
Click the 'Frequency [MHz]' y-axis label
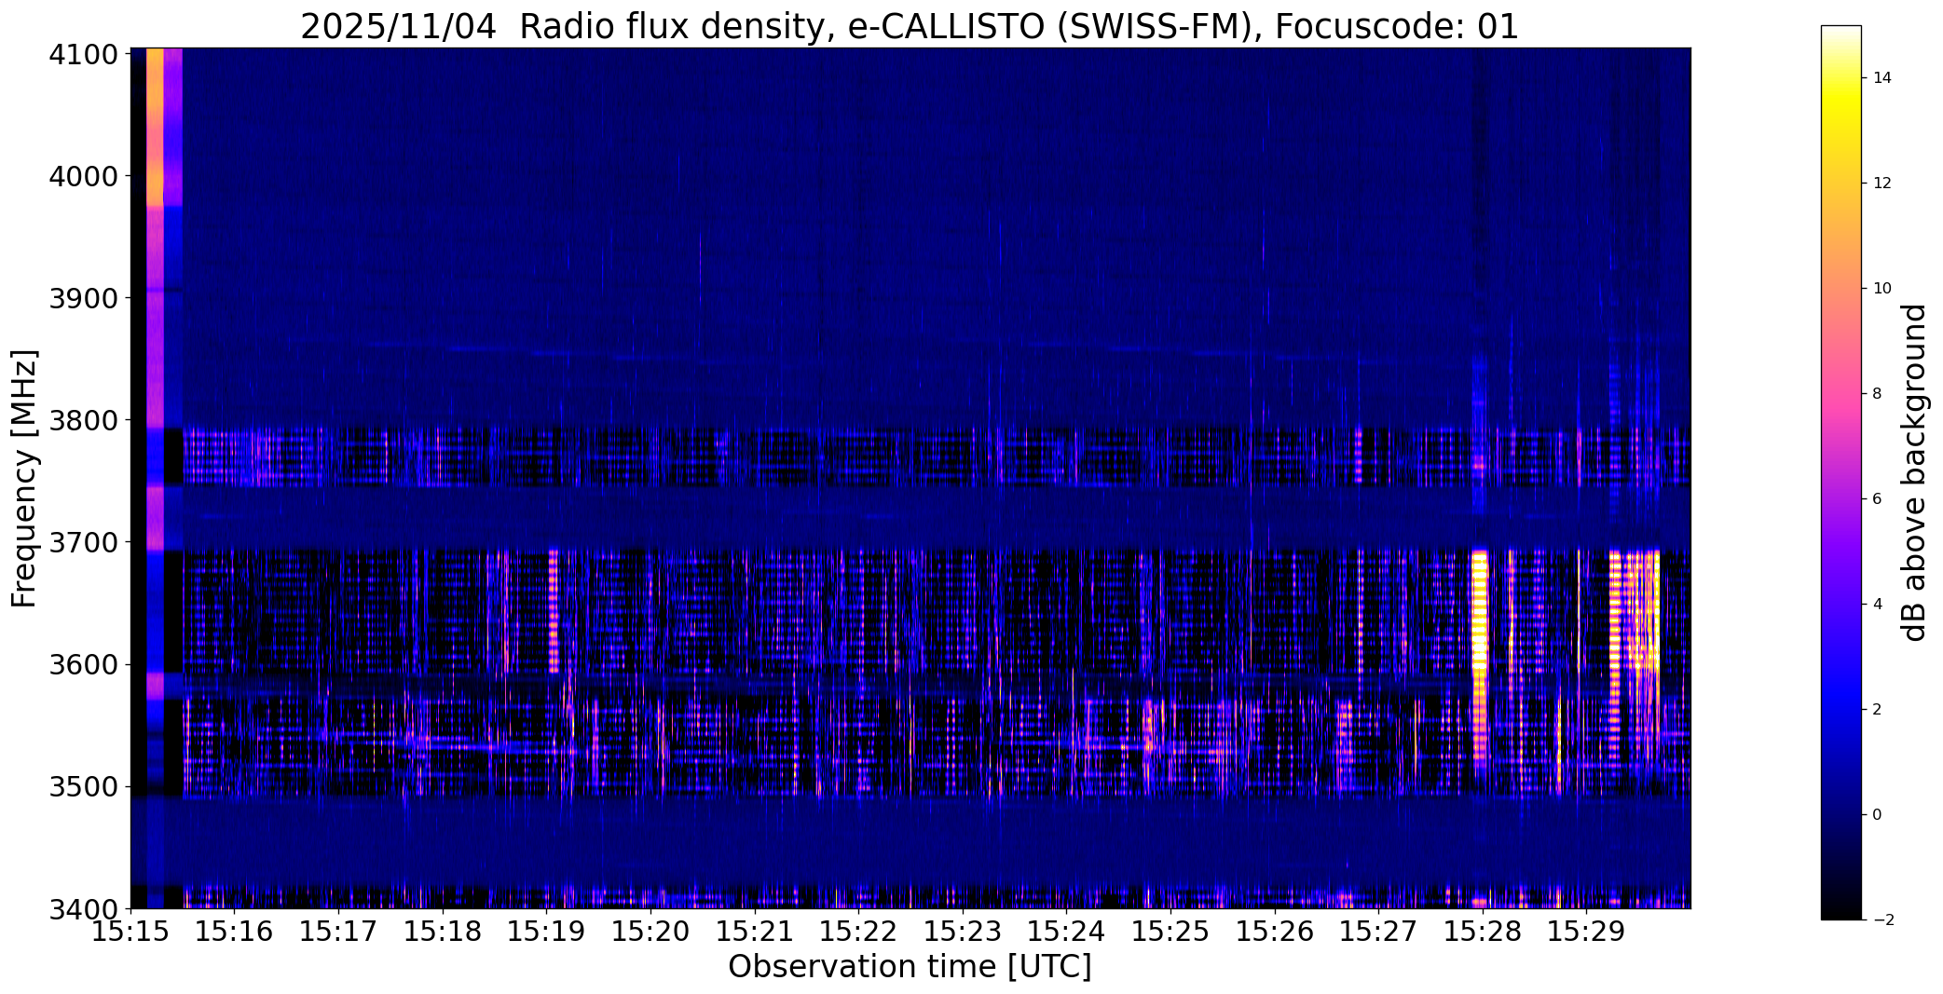coord(24,479)
